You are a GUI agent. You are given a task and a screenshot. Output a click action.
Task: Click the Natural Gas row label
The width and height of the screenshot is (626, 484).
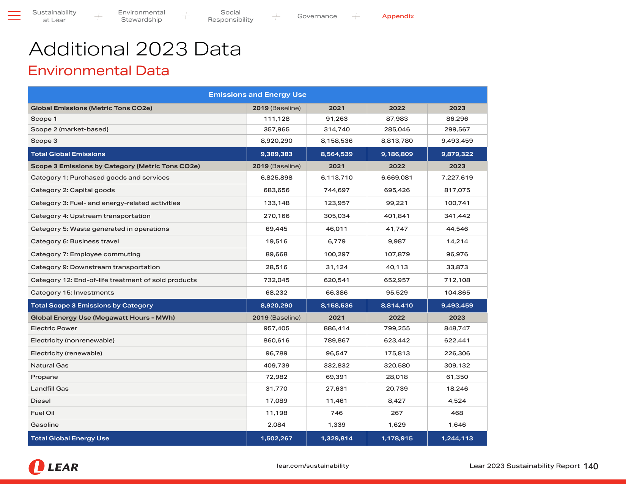pyautogui.click(x=50, y=366)
